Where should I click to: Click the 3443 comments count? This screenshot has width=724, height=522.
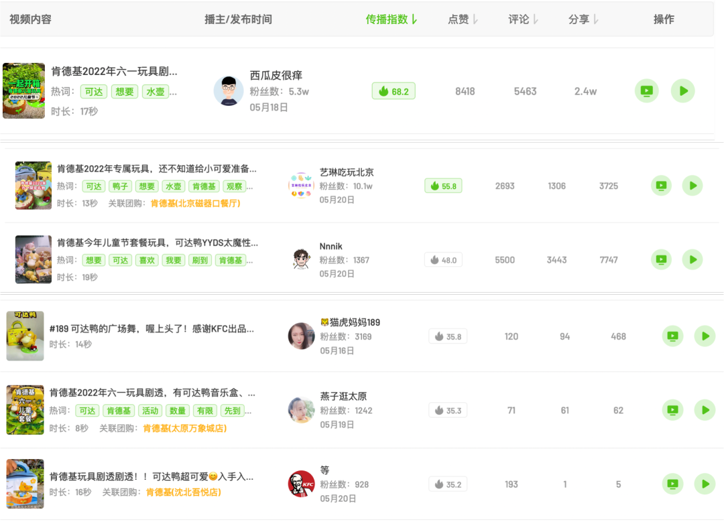tap(557, 260)
